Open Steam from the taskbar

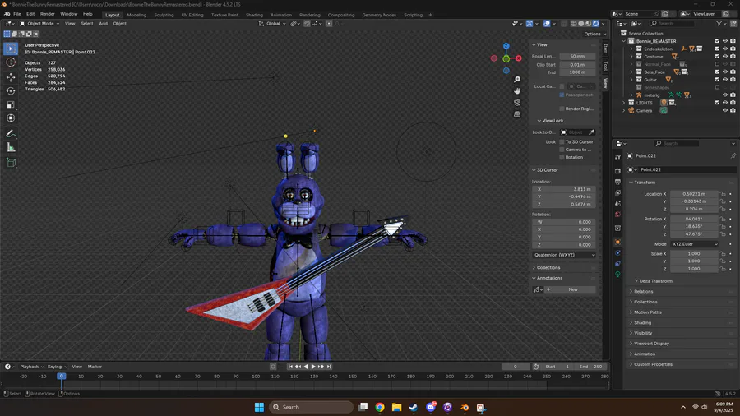414,407
